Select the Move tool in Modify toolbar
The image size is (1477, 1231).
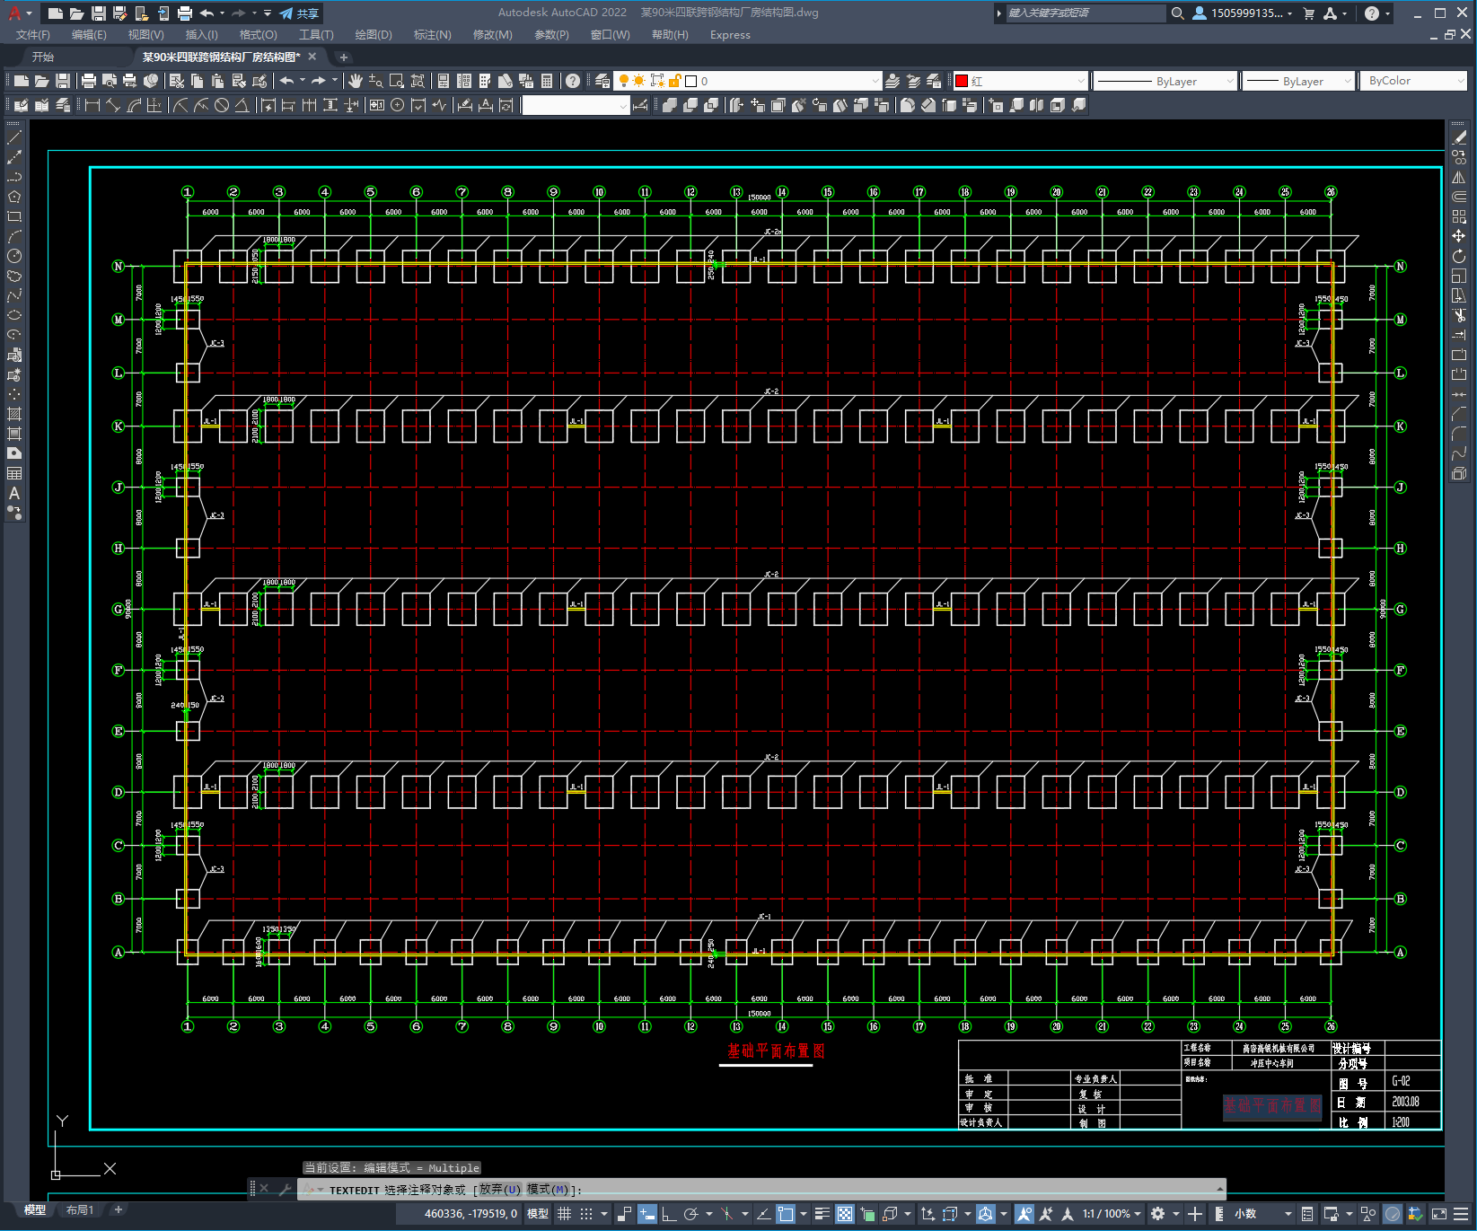1459,236
